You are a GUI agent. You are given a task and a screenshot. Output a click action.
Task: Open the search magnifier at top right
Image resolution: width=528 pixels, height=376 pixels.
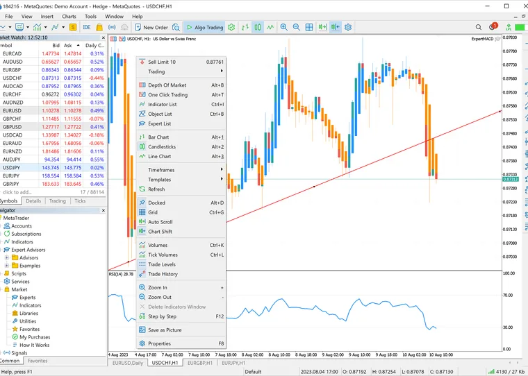pos(478,27)
